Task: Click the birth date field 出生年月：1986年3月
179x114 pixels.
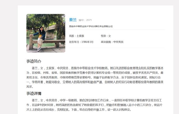Action: tap(81, 42)
